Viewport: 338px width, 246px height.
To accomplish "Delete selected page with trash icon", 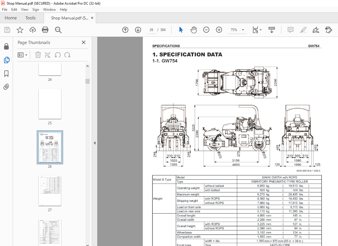I will (x=38, y=55).
